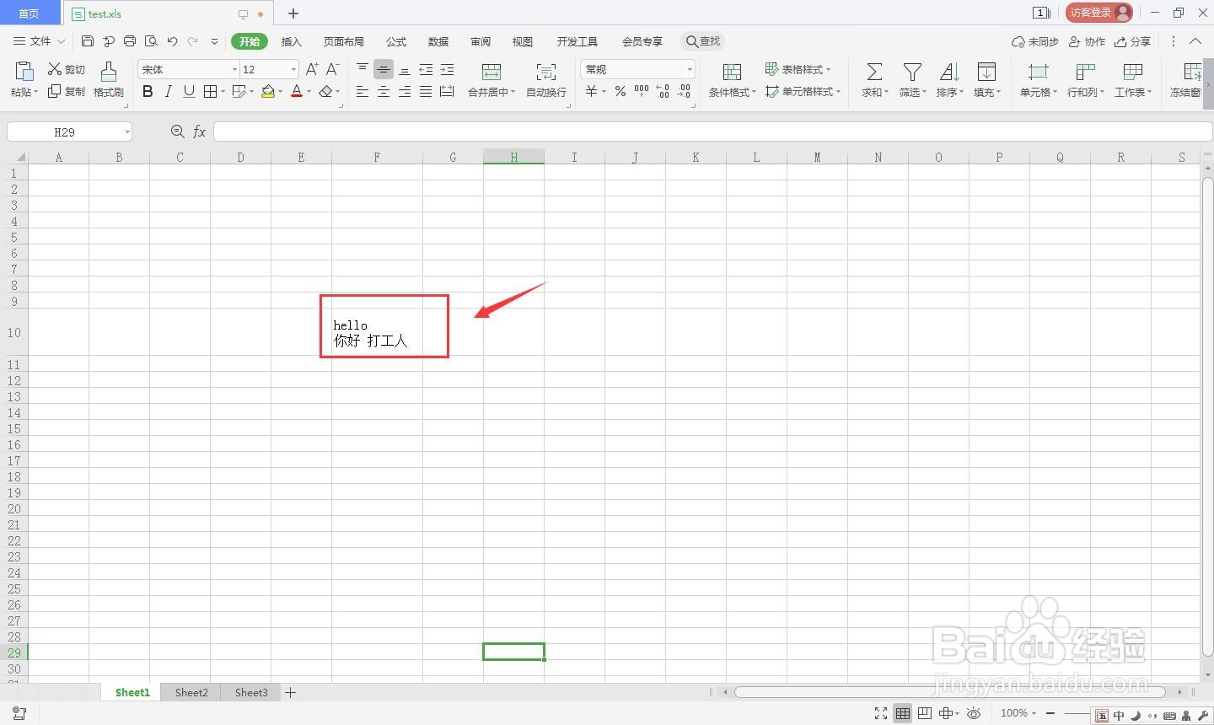Open the number format dropdown (常规)
Screen dimensions: 1214x725
(x=690, y=69)
